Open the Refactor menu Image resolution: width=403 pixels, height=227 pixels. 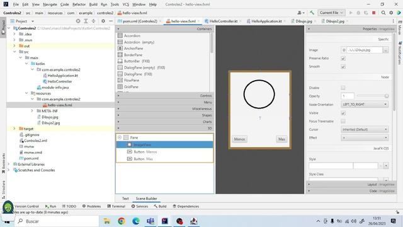pyautogui.click(x=79, y=4)
